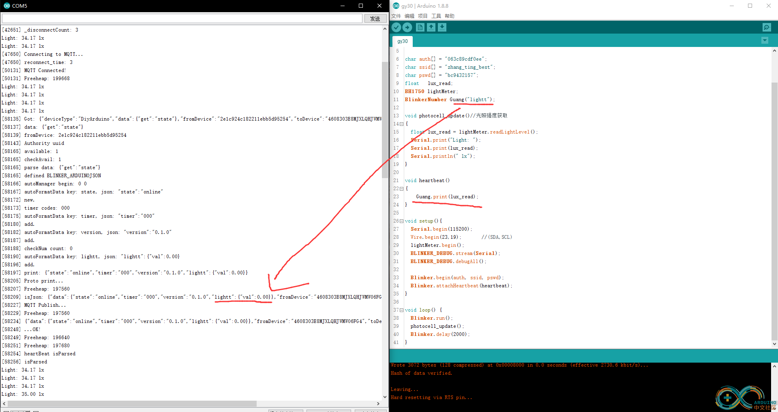Screen dimensions: 778x412
Task: Click COM5 scroll down arrow
Action: 385,397
